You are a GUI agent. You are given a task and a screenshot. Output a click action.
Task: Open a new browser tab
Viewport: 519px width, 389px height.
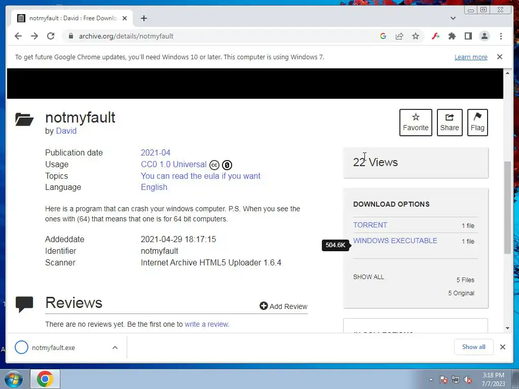(143, 18)
